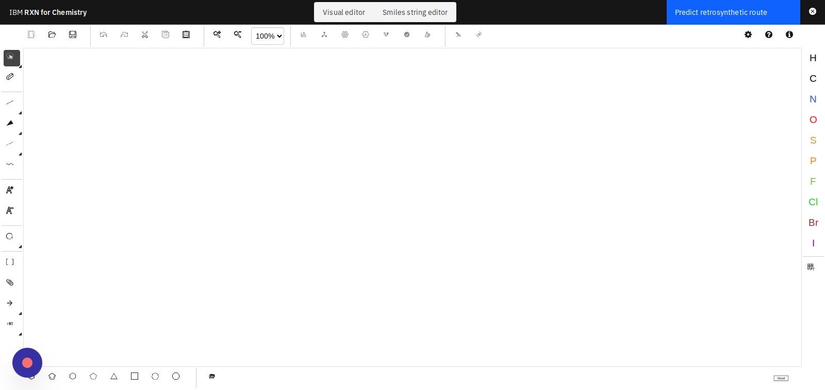Expand the Single Bond variants arrow

pyautogui.click(x=21, y=113)
